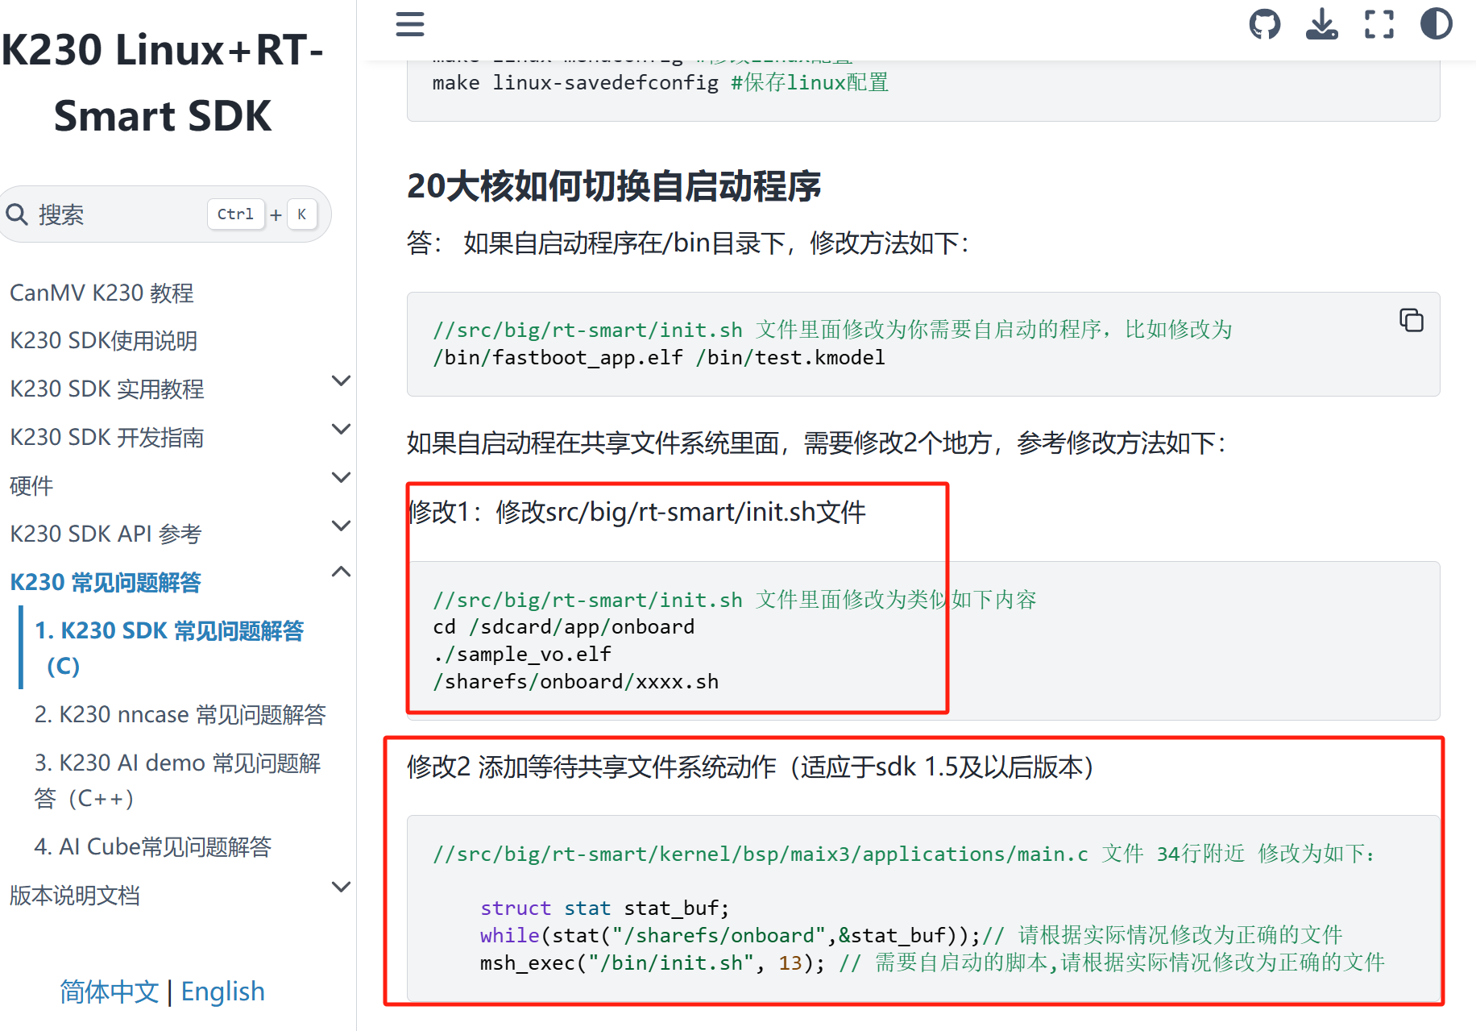Open K230 SDK使用说明 page

pos(103,341)
